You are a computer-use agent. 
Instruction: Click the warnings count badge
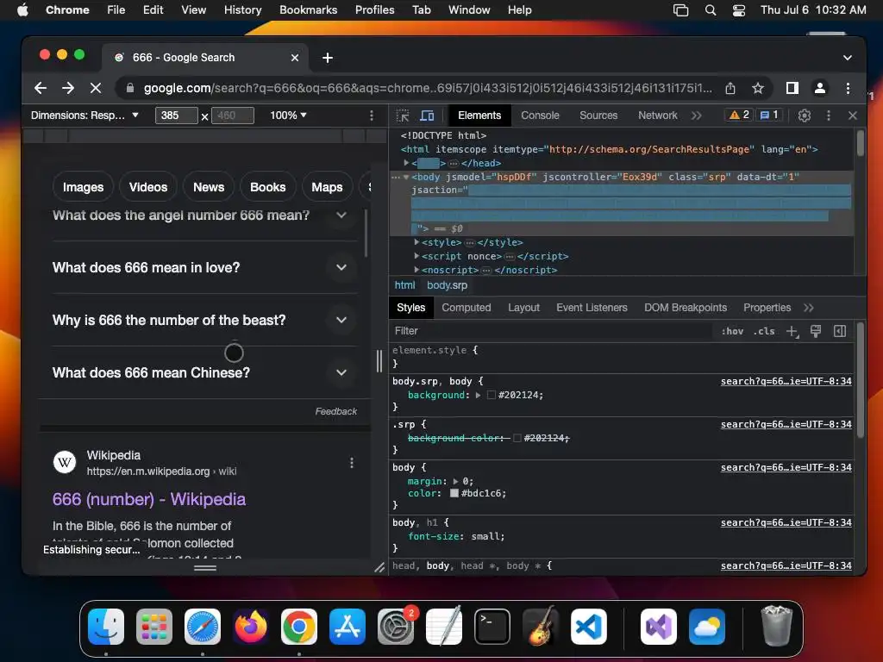click(739, 115)
